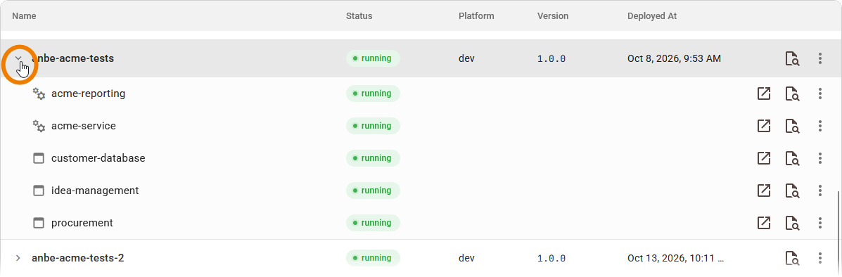The width and height of the screenshot is (842, 277).
Task: View logs of customer-database
Action: pyautogui.click(x=793, y=158)
